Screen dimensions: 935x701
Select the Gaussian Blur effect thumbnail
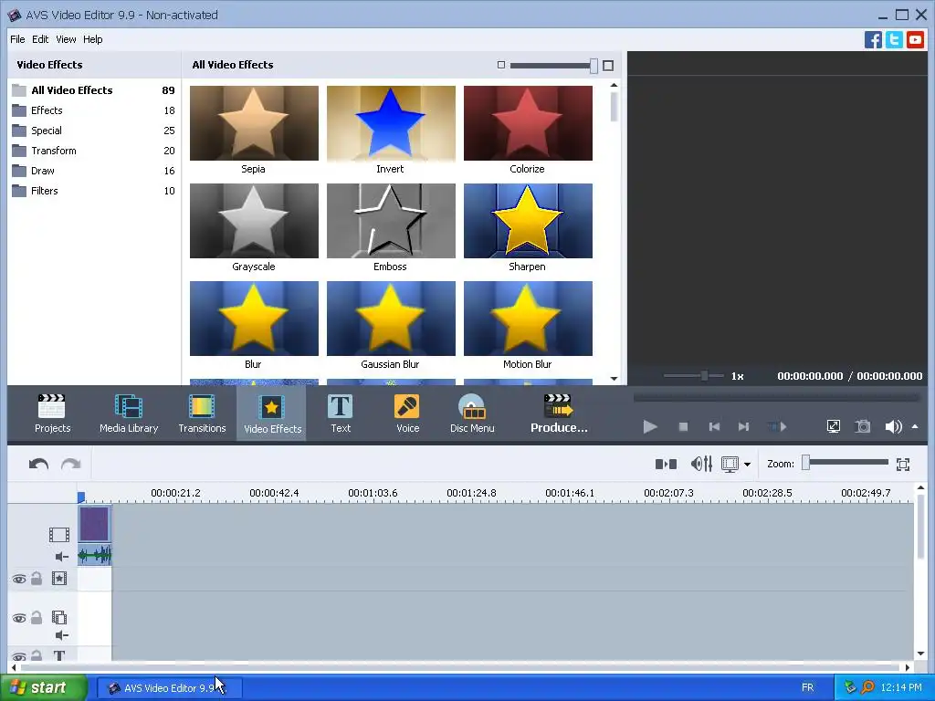391,319
